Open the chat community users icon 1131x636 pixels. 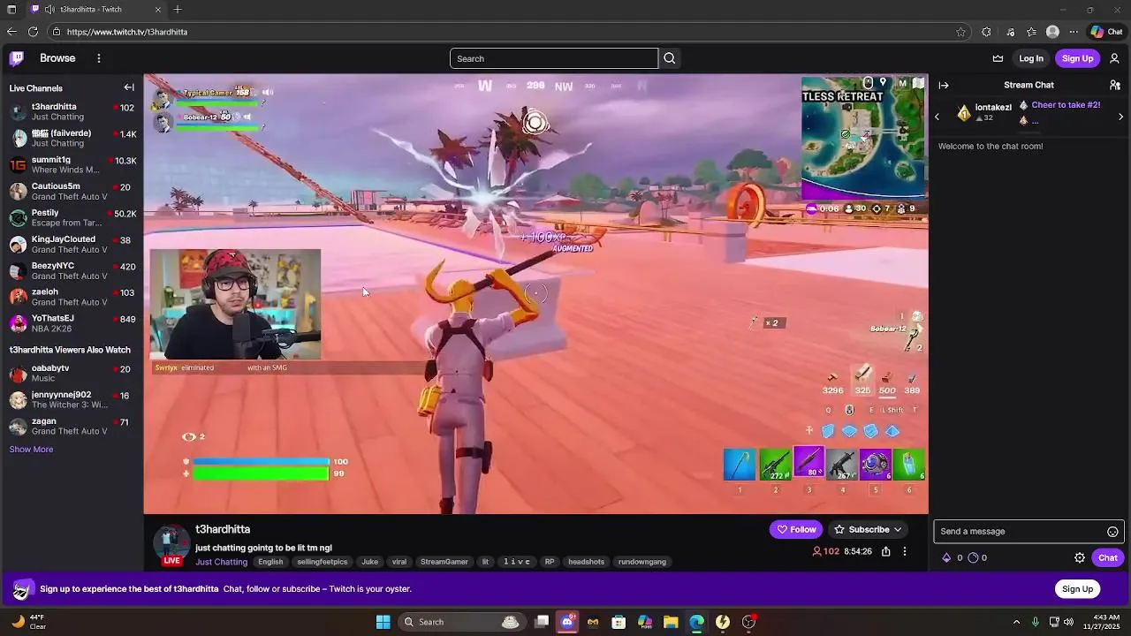click(1115, 86)
